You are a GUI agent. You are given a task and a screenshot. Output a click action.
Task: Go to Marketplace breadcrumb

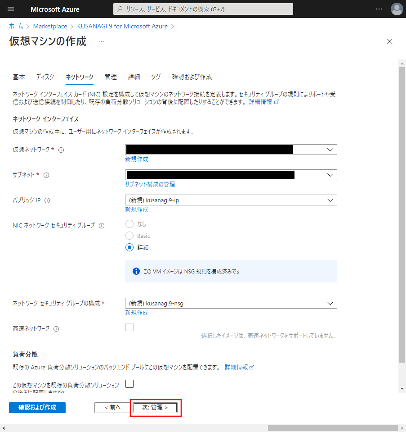pos(50,26)
